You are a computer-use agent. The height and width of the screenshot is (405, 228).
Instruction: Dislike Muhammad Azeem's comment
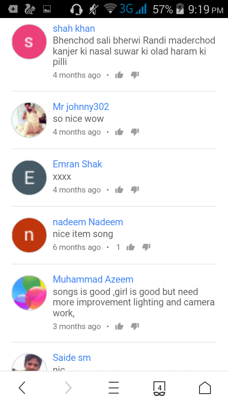(135, 326)
